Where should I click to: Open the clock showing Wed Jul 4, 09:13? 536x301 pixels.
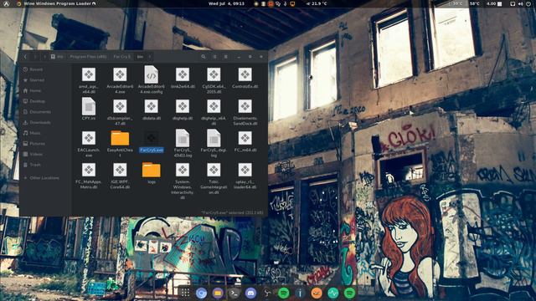pyautogui.click(x=226, y=3)
